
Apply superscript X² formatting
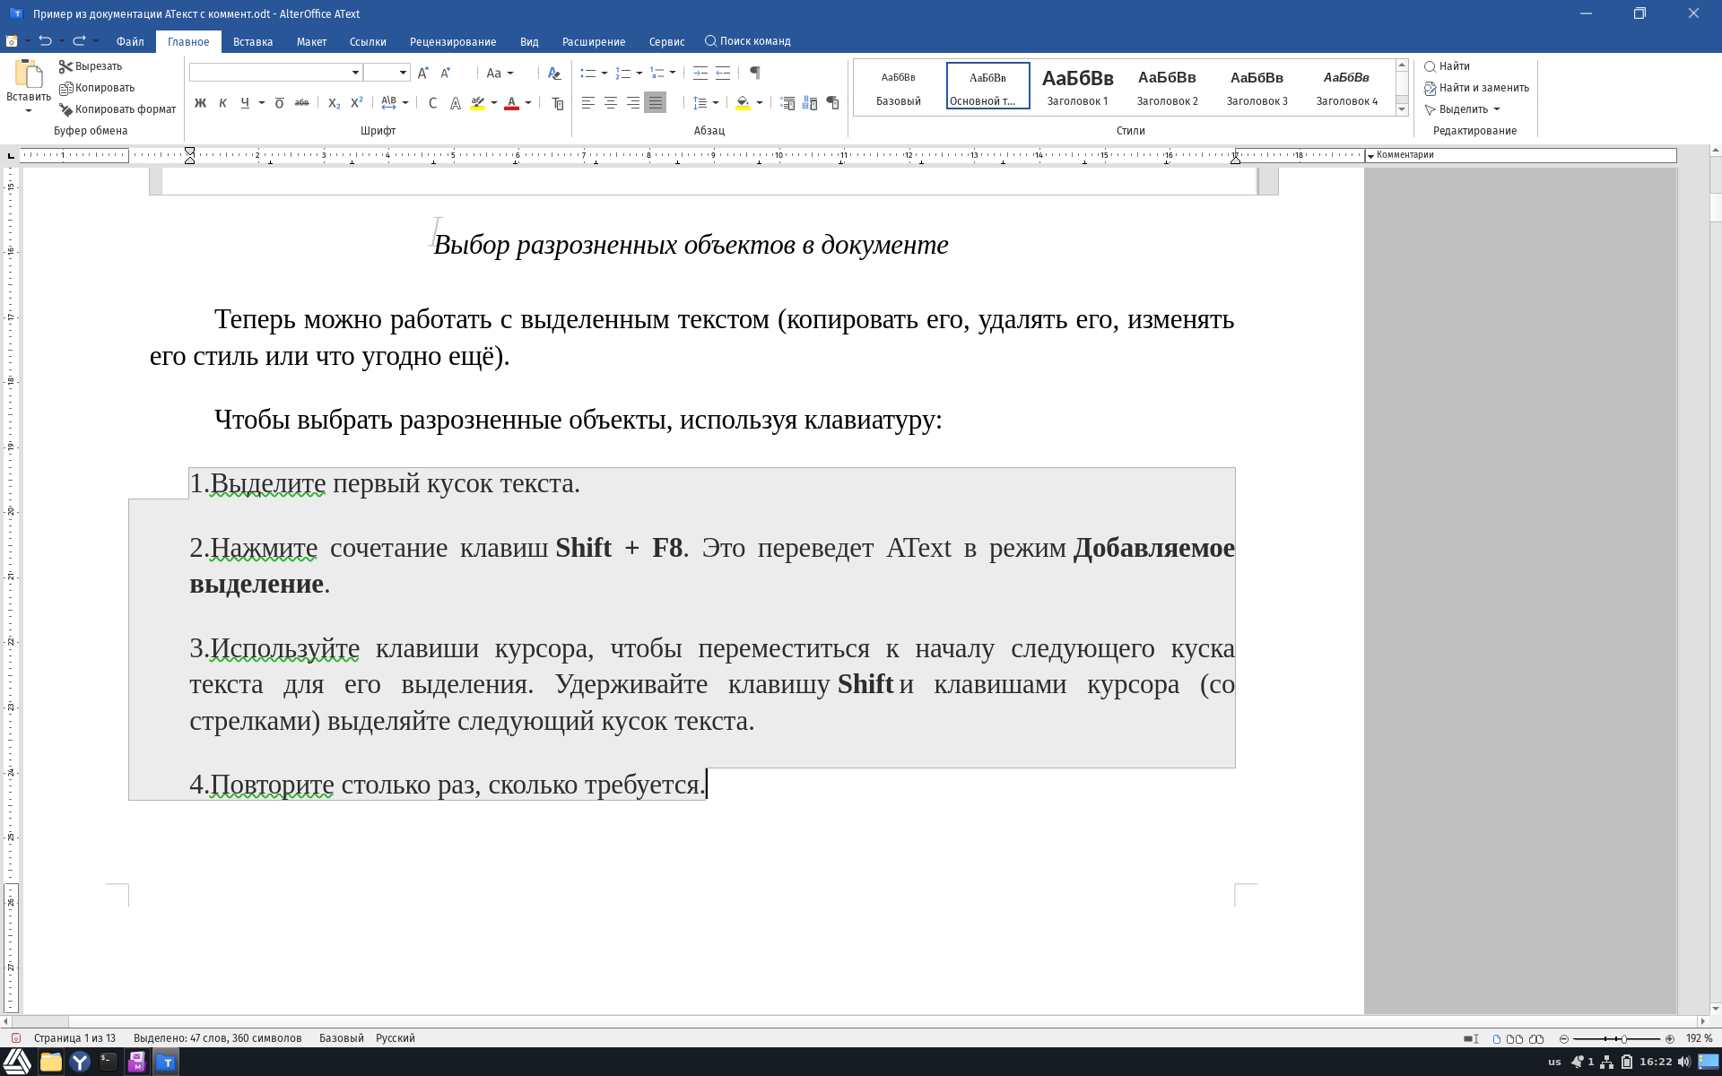coord(356,103)
